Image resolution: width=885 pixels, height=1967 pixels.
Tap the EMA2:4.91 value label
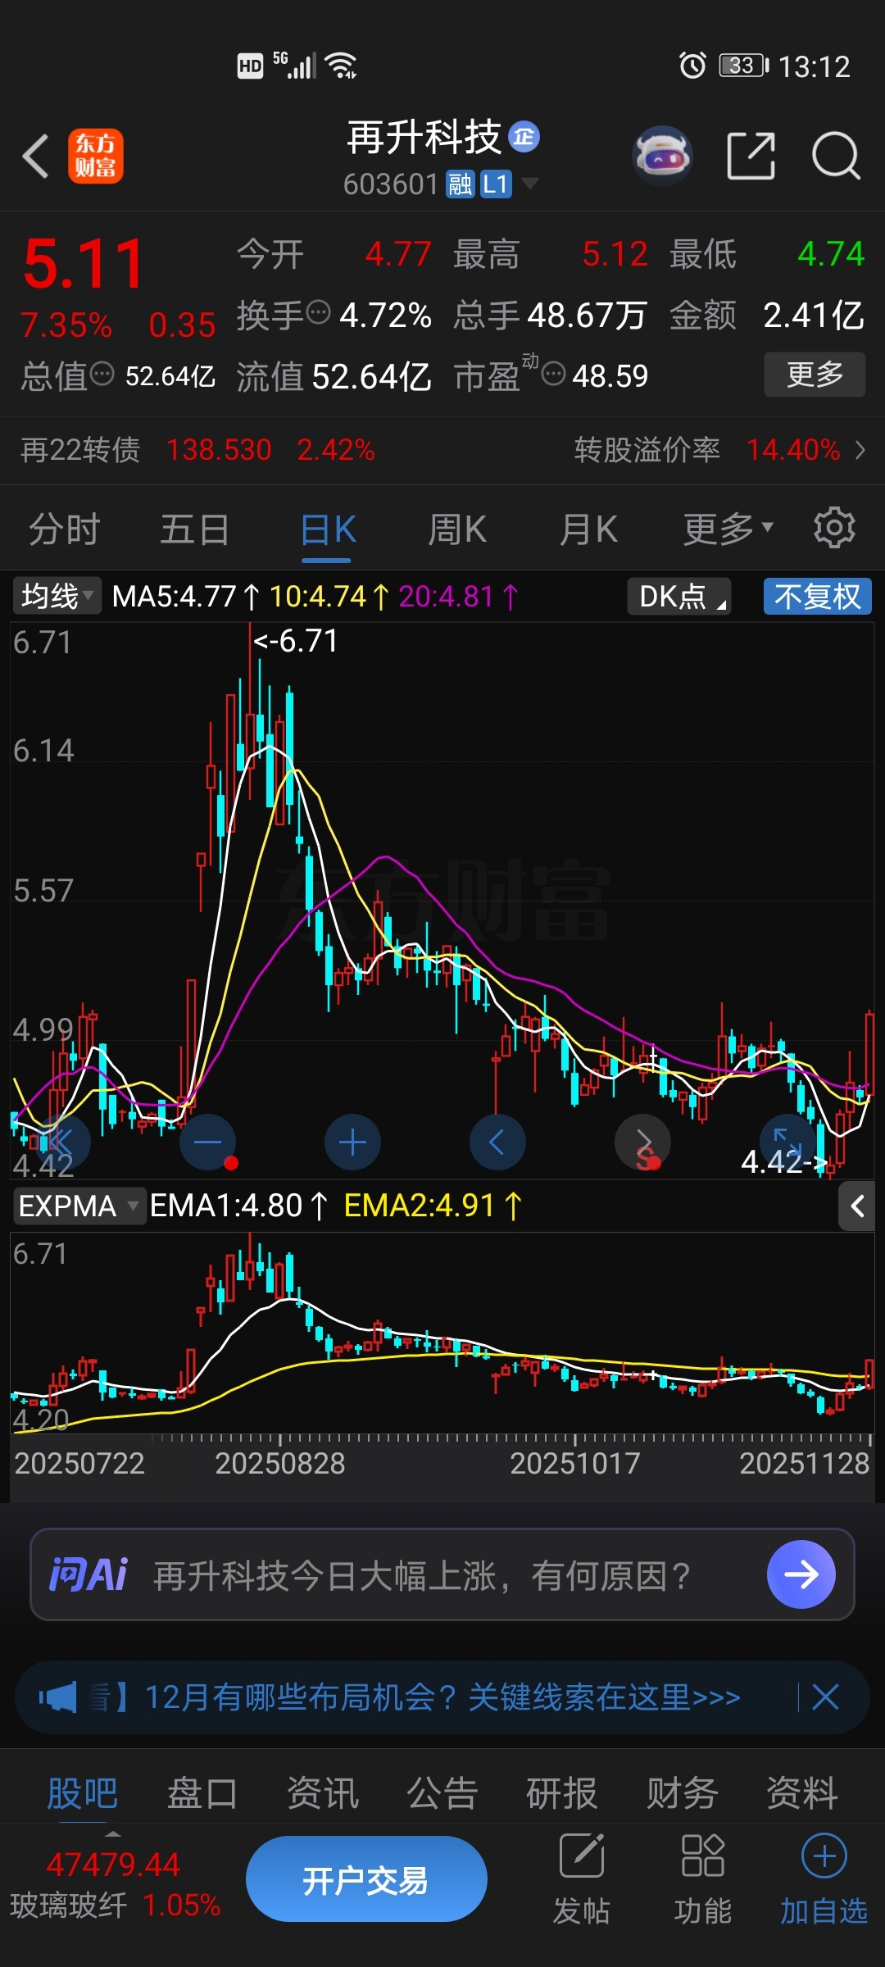coord(433,1206)
